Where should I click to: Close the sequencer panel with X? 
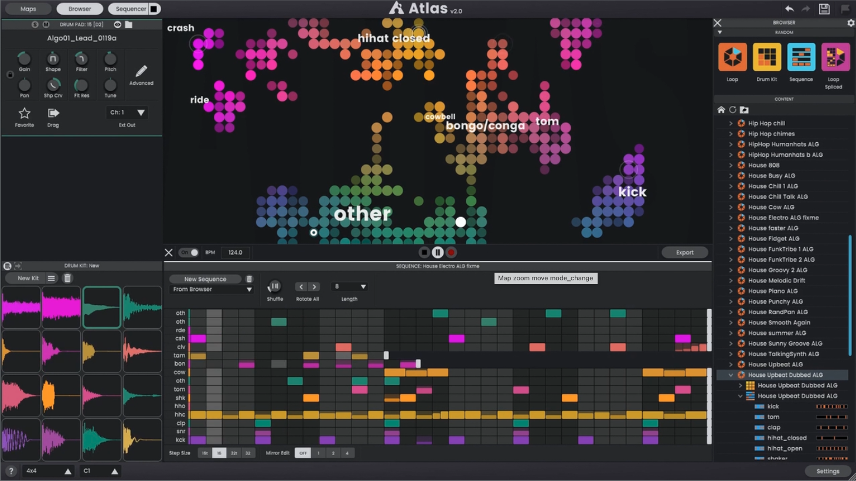coord(169,253)
